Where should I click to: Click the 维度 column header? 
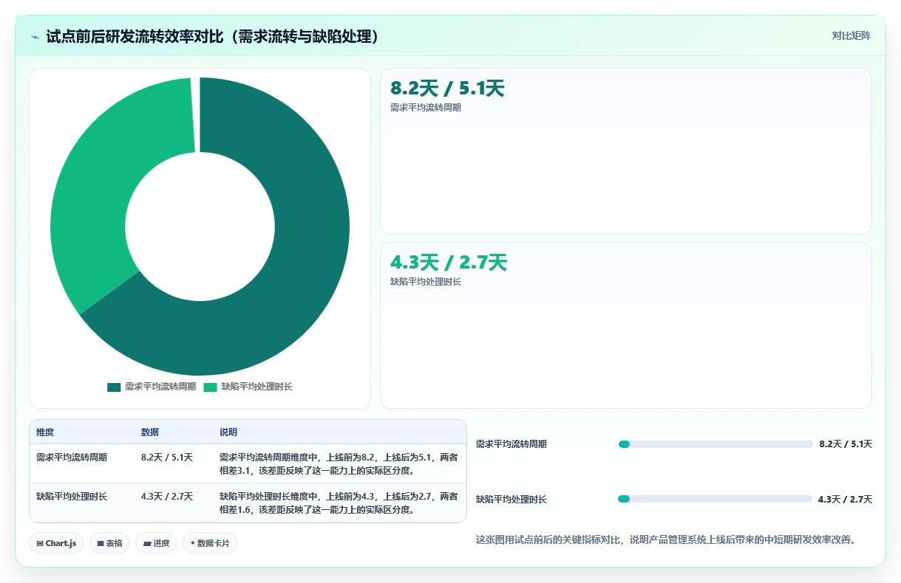[45, 432]
